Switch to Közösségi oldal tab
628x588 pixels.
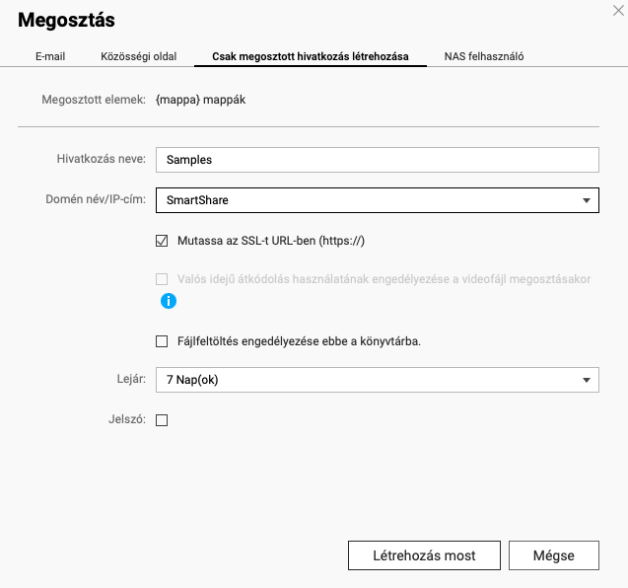139,56
